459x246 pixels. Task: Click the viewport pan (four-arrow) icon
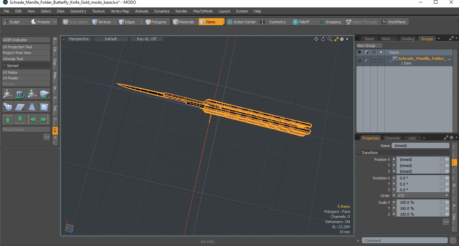(x=316, y=39)
